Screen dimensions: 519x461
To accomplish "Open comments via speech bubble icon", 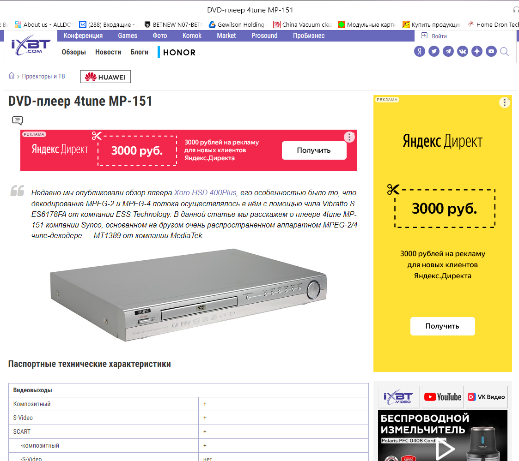I will click(x=17, y=120).
